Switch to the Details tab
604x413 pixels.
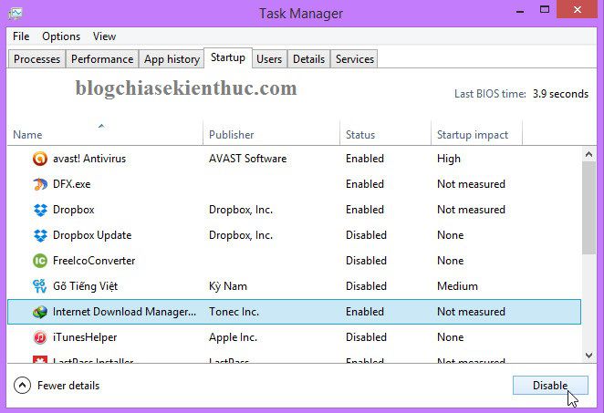pos(308,59)
